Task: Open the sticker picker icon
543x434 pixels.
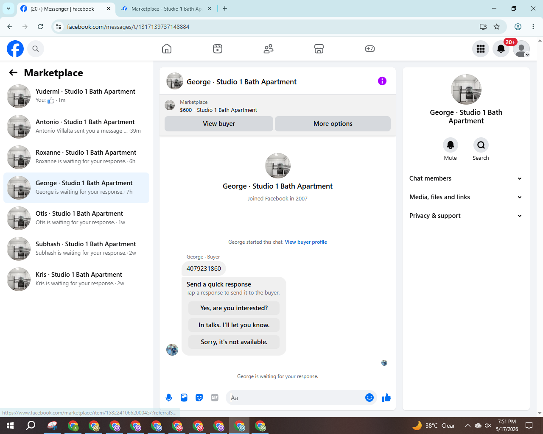Action: pyautogui.click(x=199, y=398)
